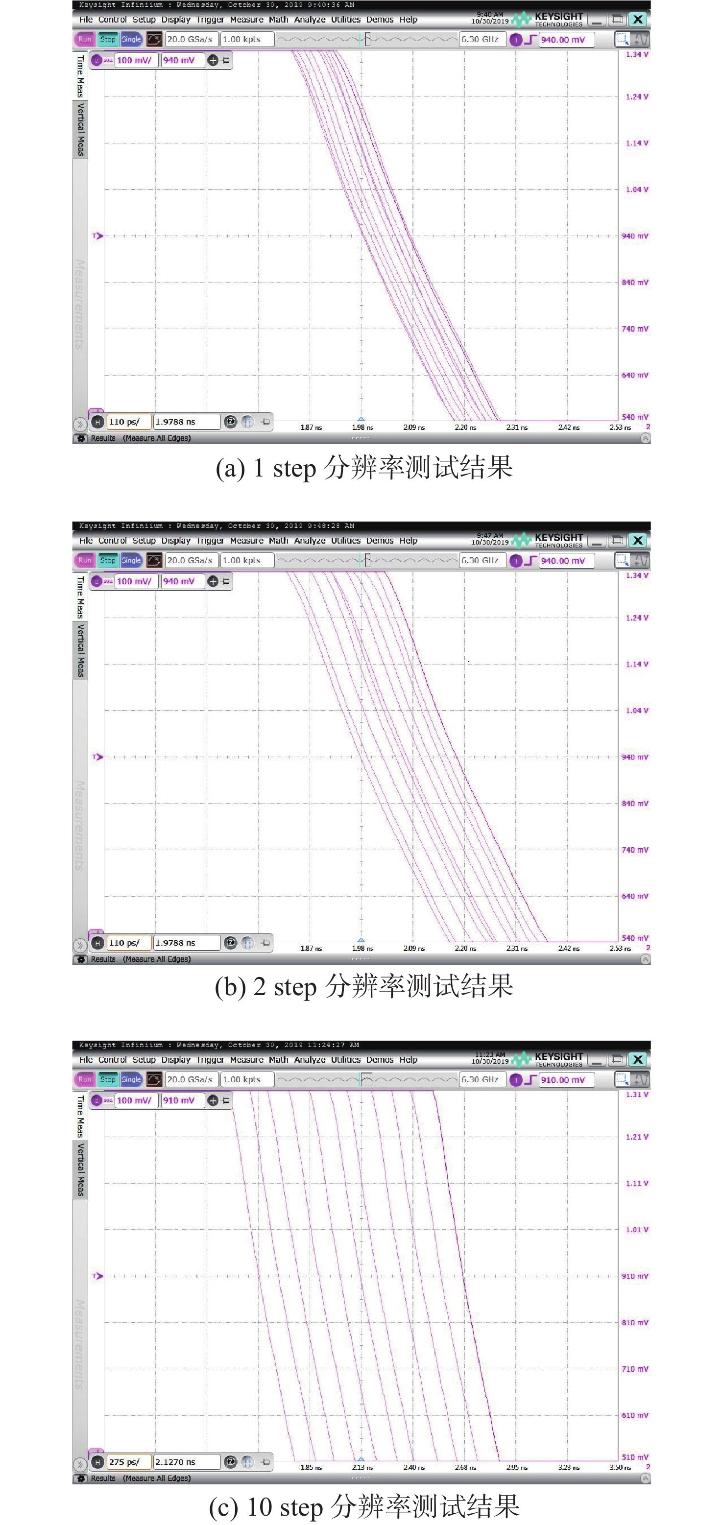Add a channel with plus icon in panel (a)

213,60
